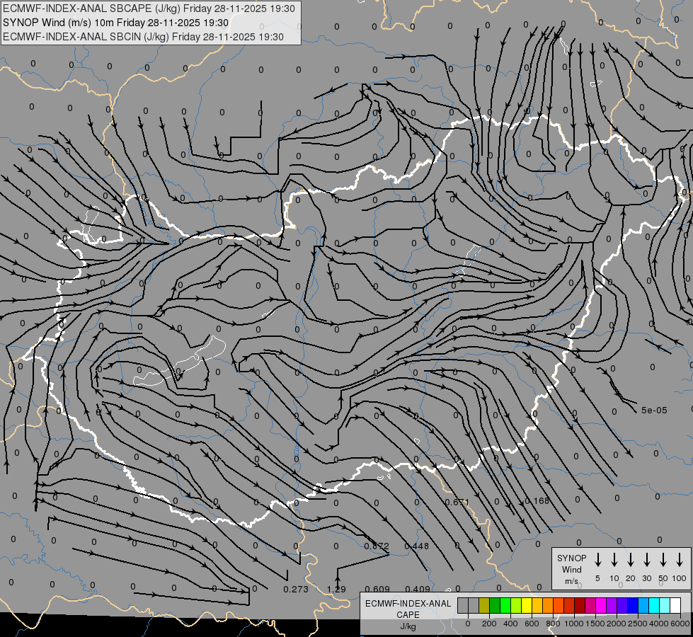Click the 0.671 value on the map

click(457, 503)
